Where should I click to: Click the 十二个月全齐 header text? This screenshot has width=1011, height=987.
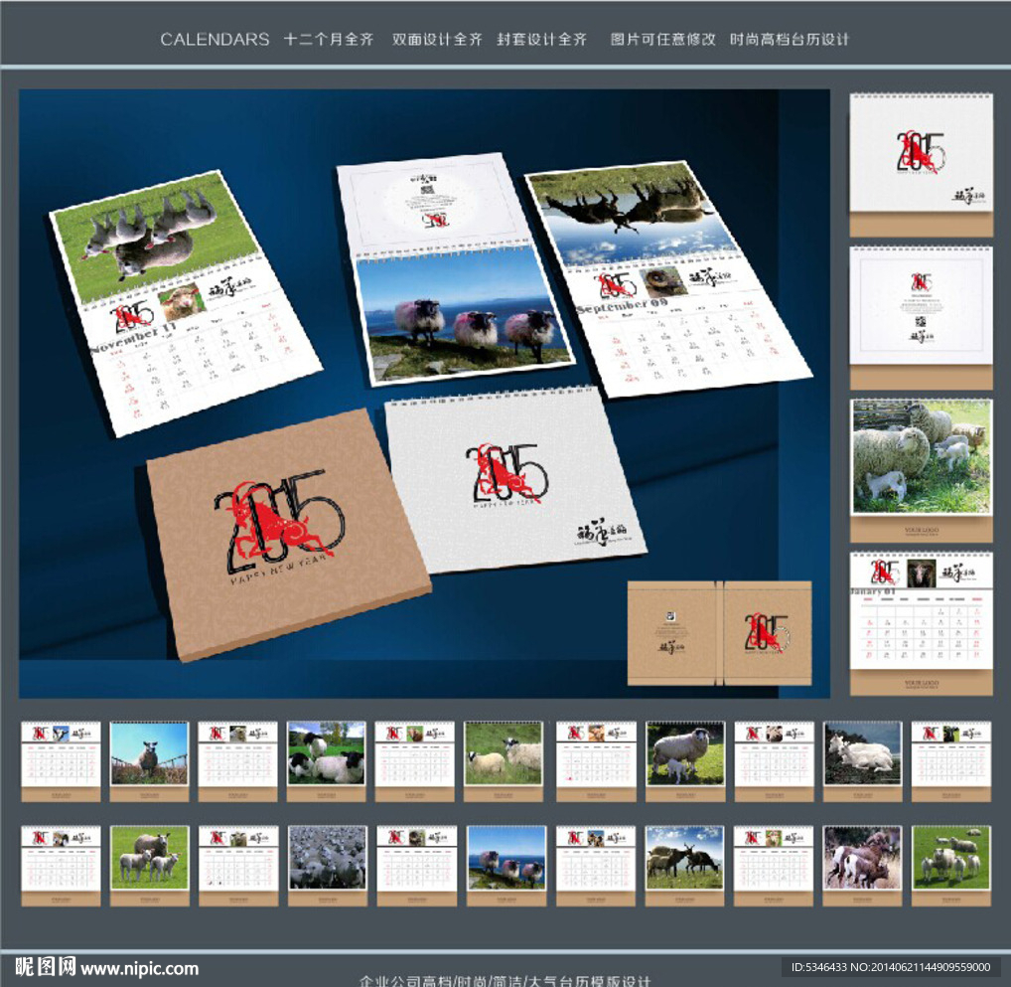(329, 40)
